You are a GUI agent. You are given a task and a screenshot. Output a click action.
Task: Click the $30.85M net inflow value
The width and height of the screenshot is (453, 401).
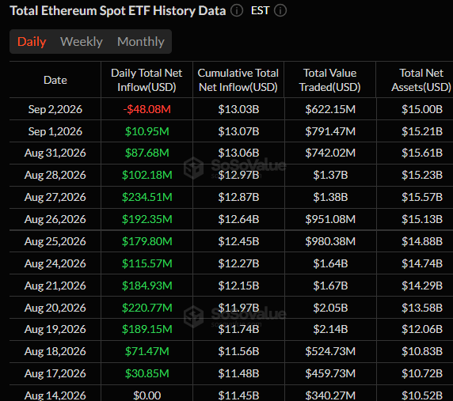pyautogui.click(x=147, y=373)
